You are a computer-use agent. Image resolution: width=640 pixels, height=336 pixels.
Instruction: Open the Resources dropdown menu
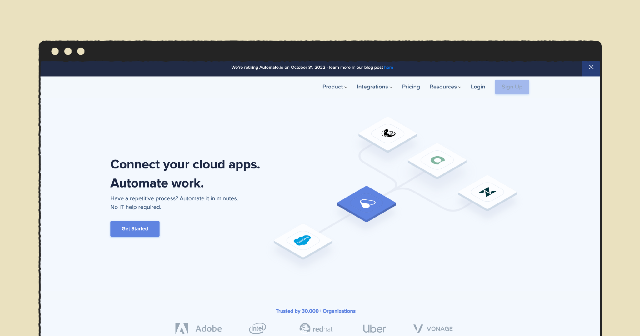coord(445,87)
